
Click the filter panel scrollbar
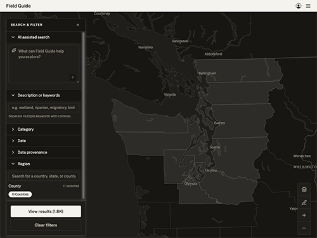(84, 116)
